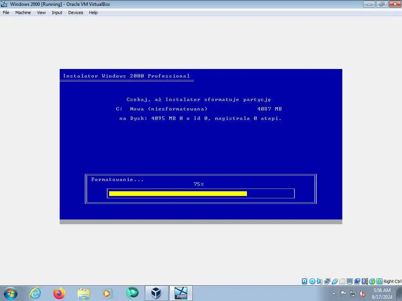Minimize the VirtualBox window
Image resolution: width=402 pixels, height=301 pixels.
[x=369, y=4]
